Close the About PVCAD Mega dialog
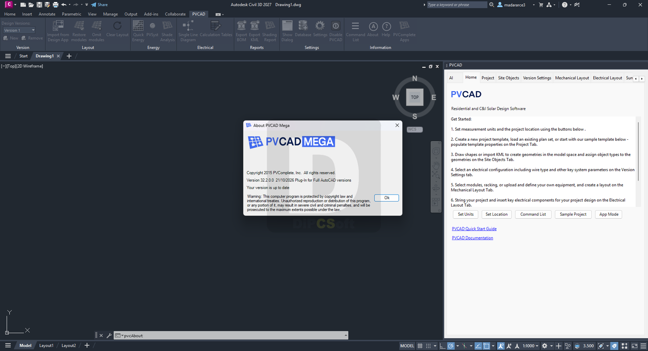 coord(397,125)
